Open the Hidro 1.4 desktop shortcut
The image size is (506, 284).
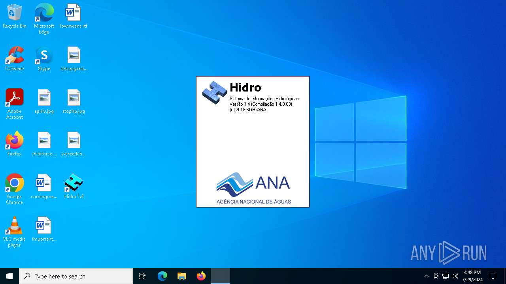tap(74, 187)
